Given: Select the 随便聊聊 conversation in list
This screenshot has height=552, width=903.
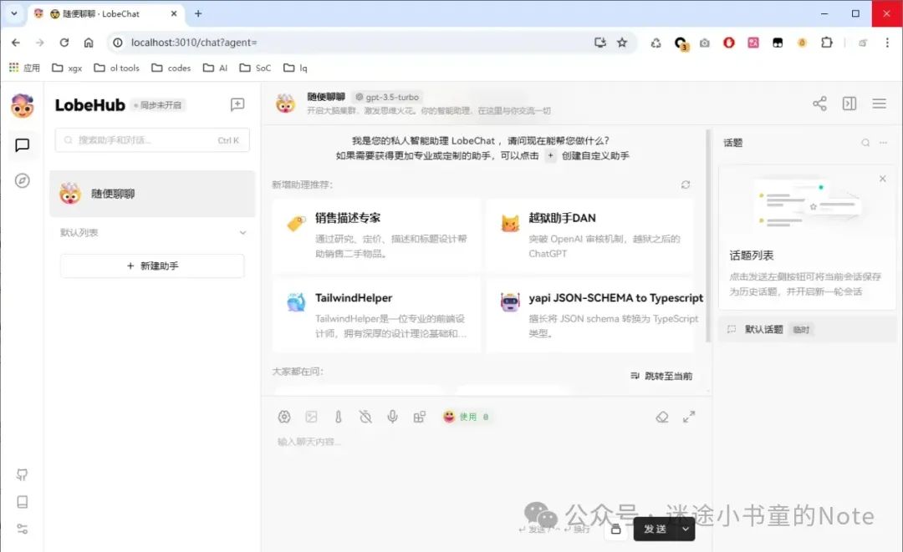Looking at the screenshot, I should 152,194.
